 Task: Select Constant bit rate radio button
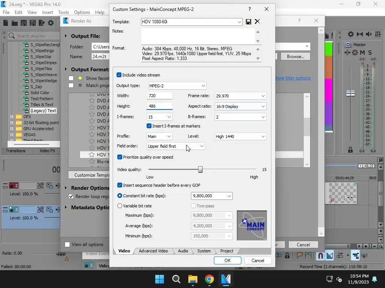(x=120, y=196)
